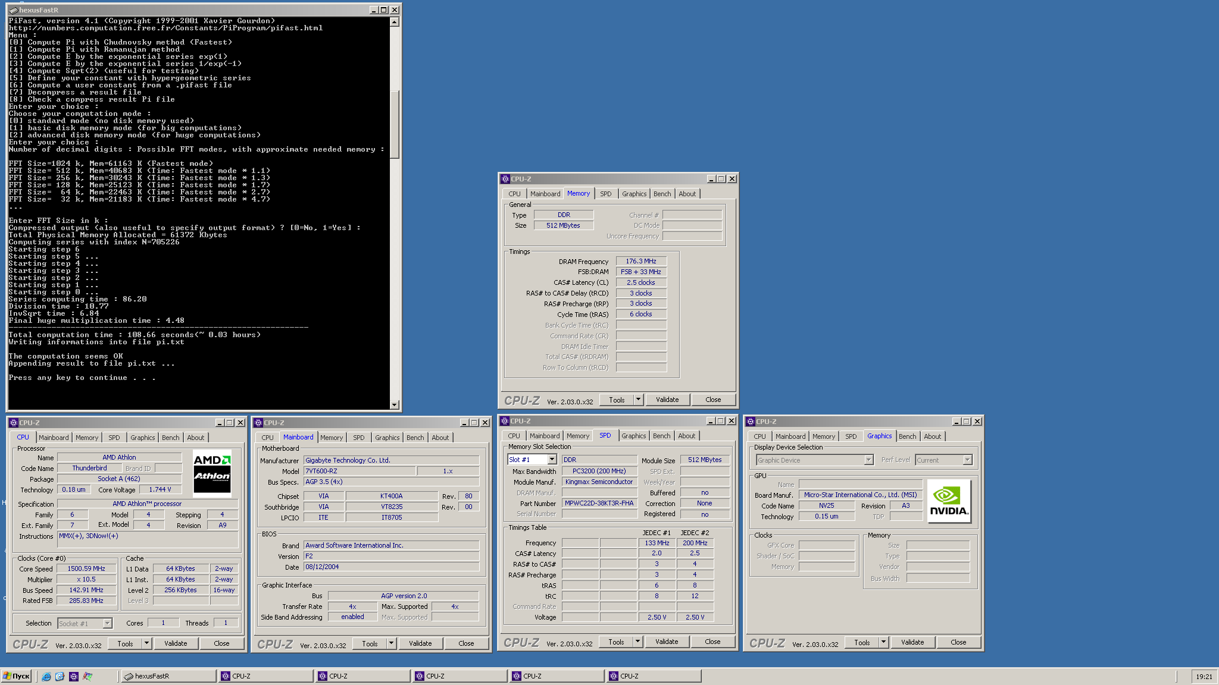Screen dimensions: 1219x685
Task: Click the console scrollbar down arrow
Action: [394, 405]
